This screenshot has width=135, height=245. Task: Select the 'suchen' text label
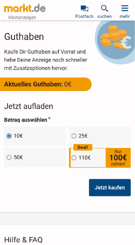coord(104,16)
